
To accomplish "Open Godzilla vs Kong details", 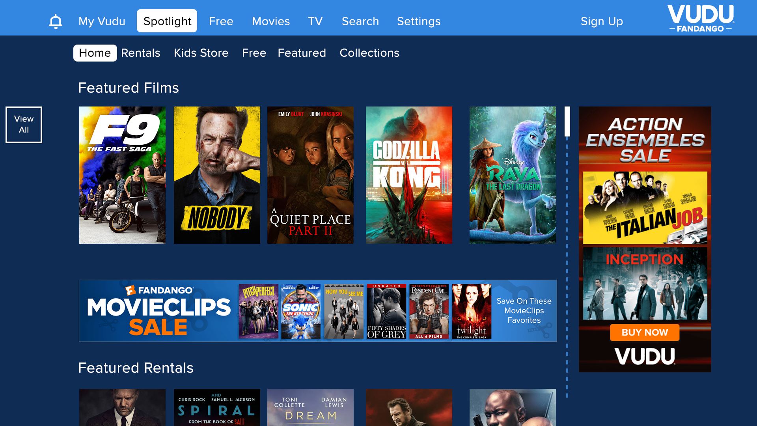I will point(409,174).
